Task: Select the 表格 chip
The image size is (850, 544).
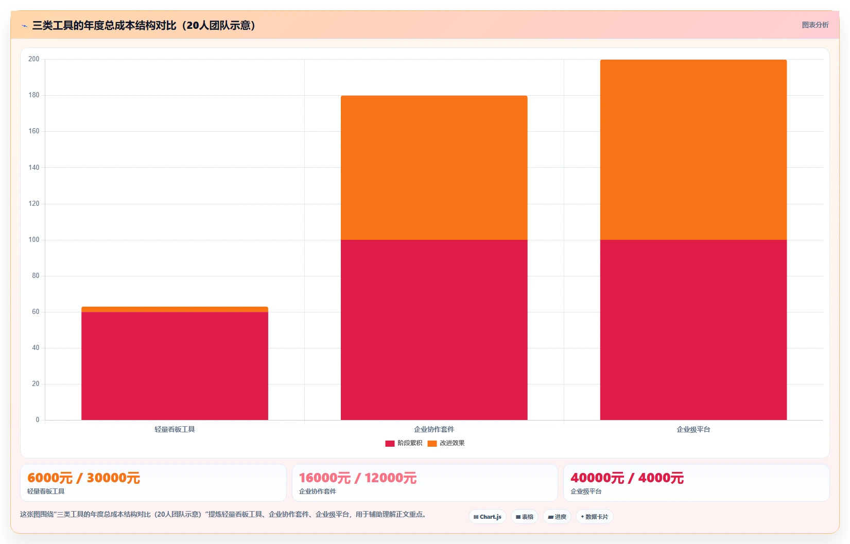Action: pos(525,517)
